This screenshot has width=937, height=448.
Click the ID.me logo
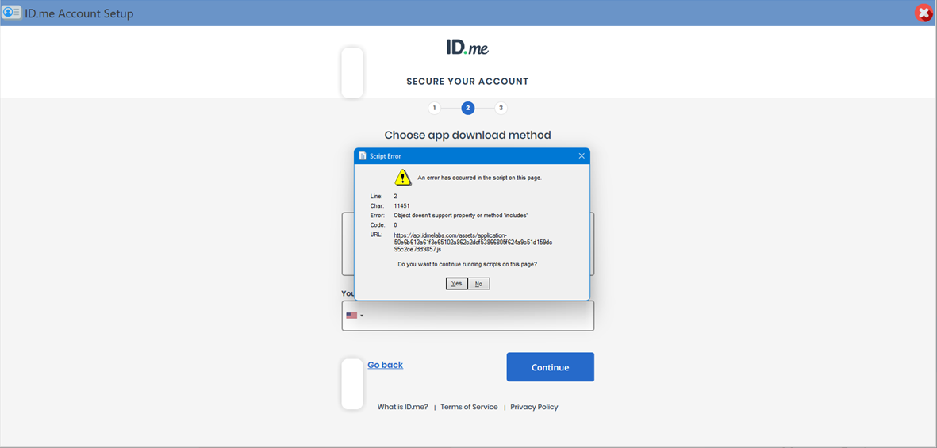pyautogui.click(x=467, y=48)
